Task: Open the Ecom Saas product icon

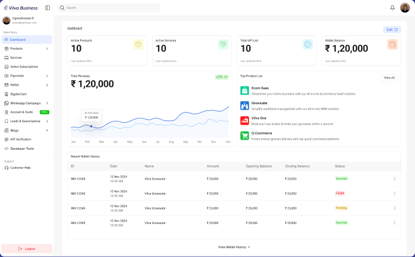Action: (x=244, y=90)
